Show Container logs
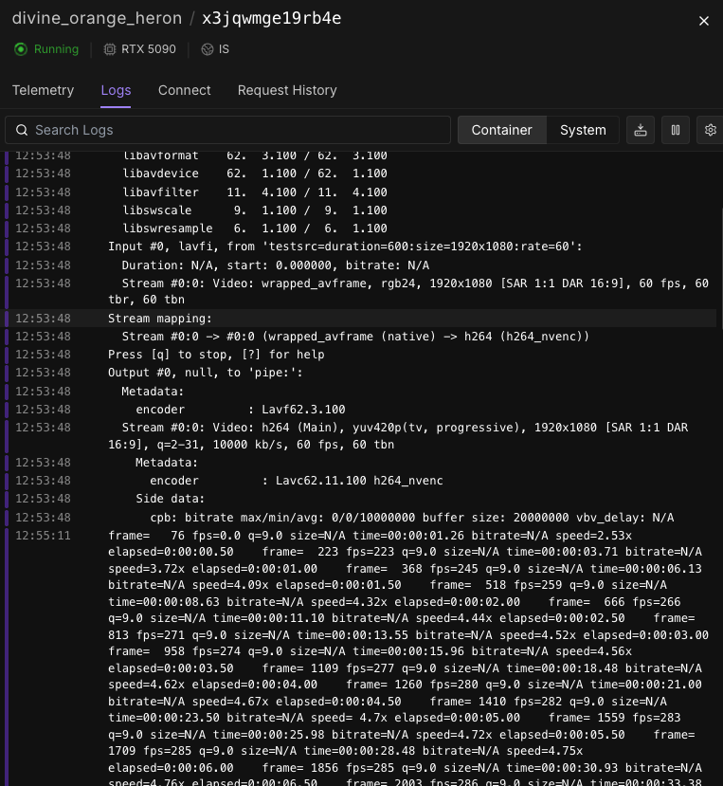This screenshot has height=786, width=723. click(x=501, y=130)
